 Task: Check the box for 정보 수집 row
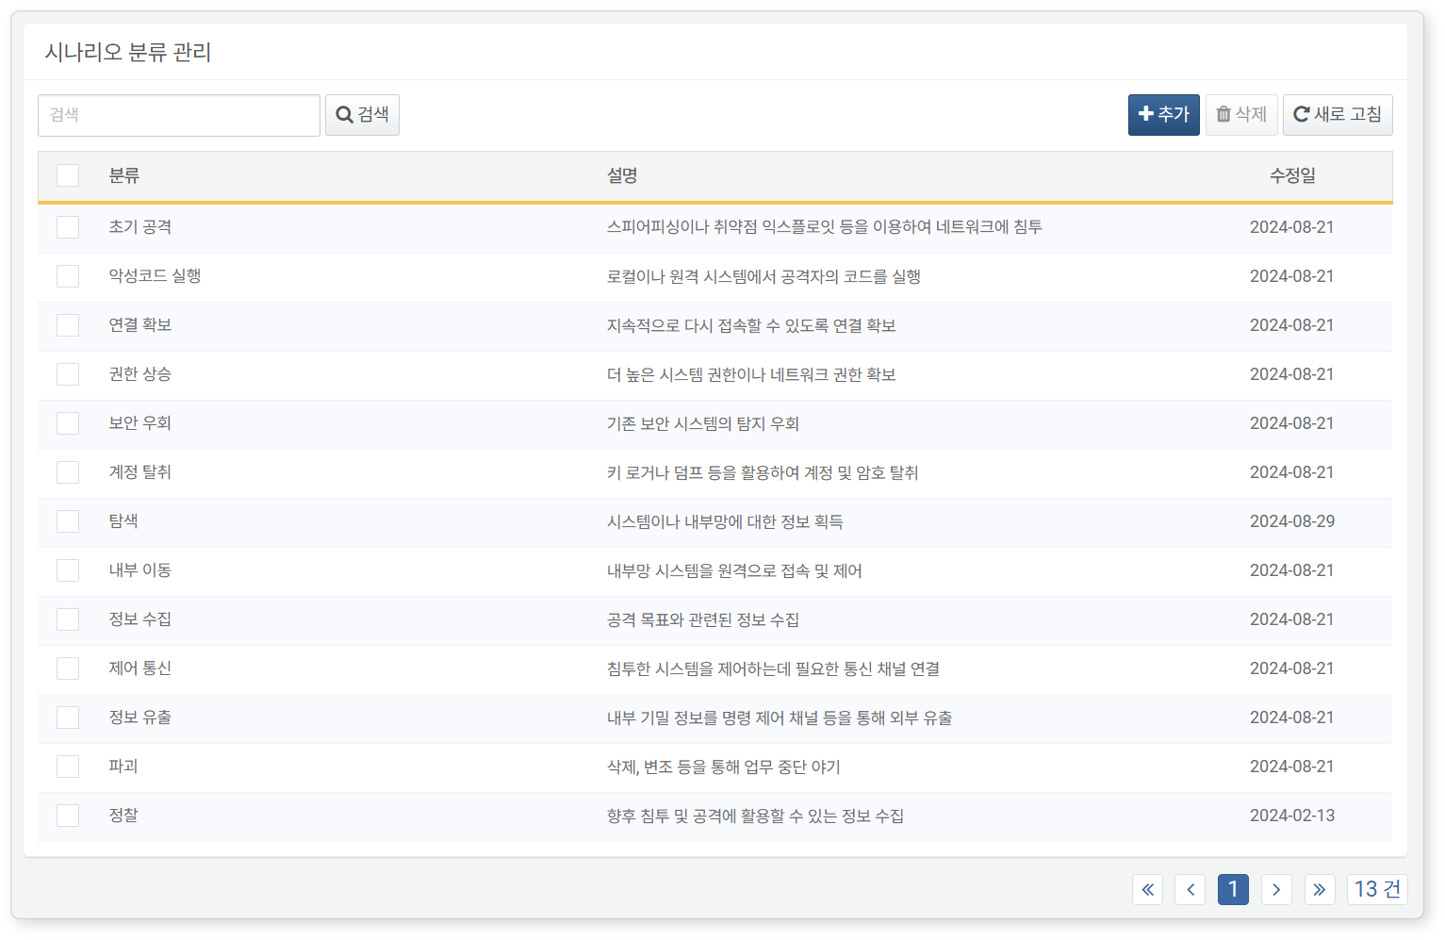click(68, 619)
